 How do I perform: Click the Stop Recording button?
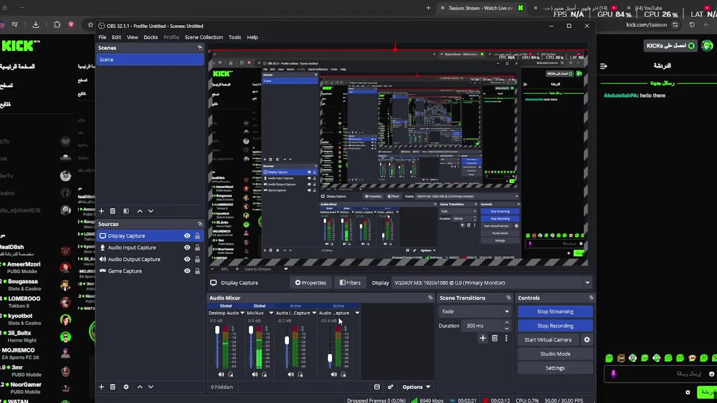(555, 326)
